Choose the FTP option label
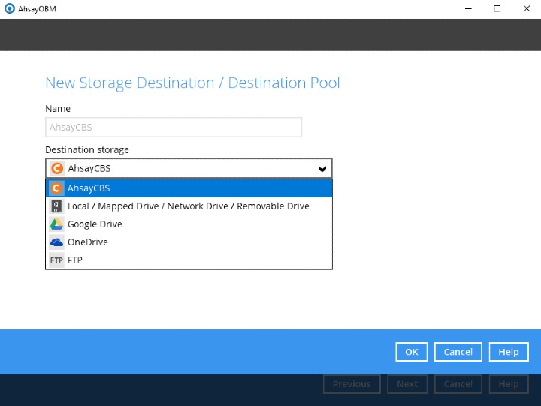 pos(75,260)
